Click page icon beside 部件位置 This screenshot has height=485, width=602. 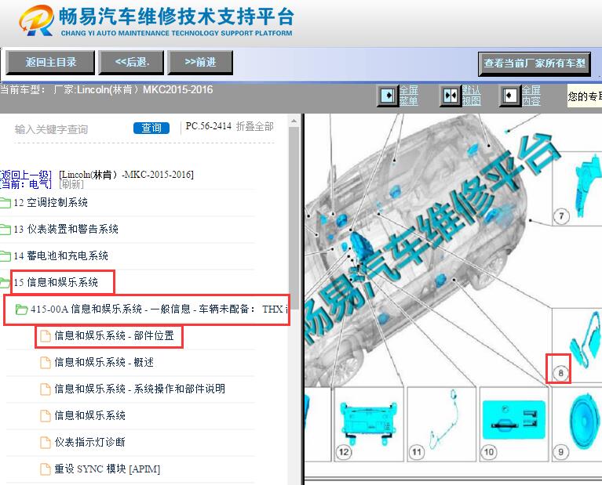[46, 336]
